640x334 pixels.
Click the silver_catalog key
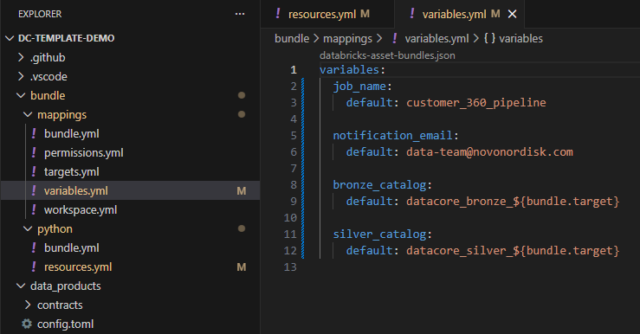click(x=379, y=234)
